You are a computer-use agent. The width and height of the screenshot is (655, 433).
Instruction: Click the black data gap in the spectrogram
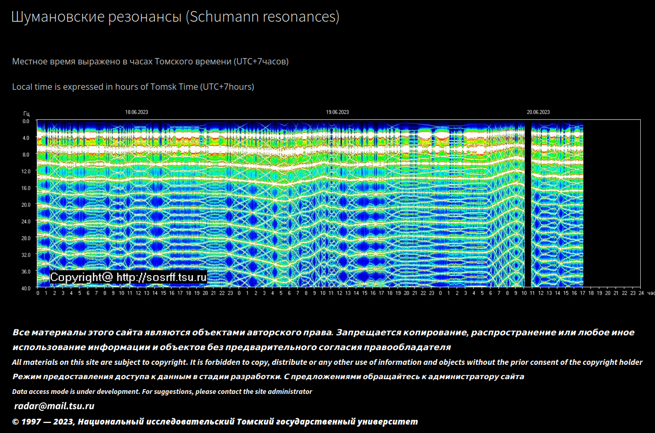coord(528,203)
